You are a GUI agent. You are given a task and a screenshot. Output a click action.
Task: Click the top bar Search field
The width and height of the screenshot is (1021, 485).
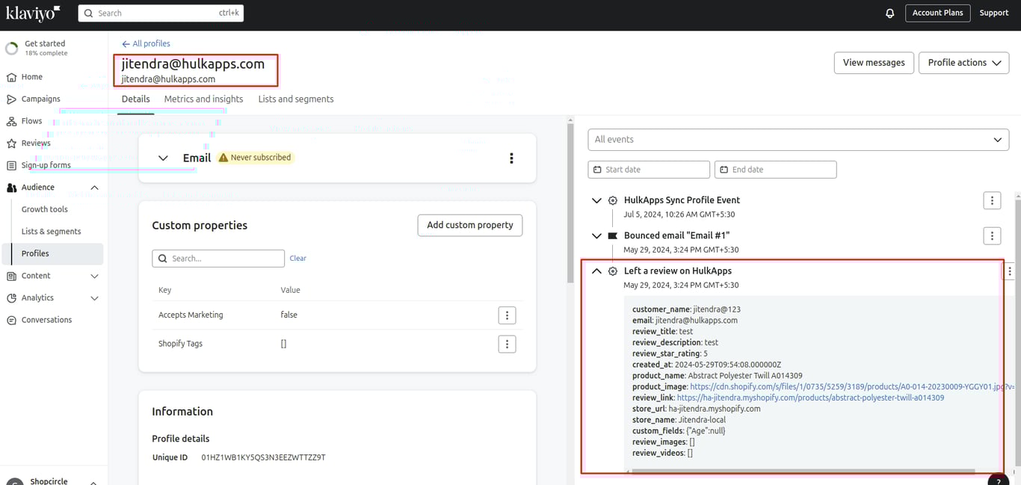[161, 13]
